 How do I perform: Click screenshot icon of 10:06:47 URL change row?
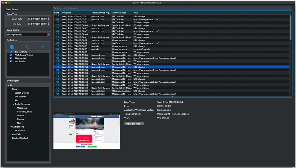[57, 28]
